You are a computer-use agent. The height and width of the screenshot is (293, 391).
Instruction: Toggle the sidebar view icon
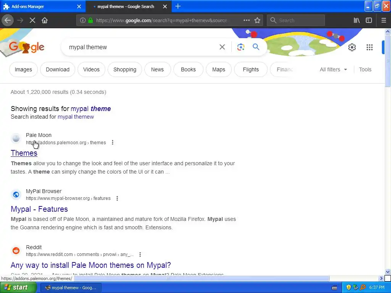[x=369, y=20]
